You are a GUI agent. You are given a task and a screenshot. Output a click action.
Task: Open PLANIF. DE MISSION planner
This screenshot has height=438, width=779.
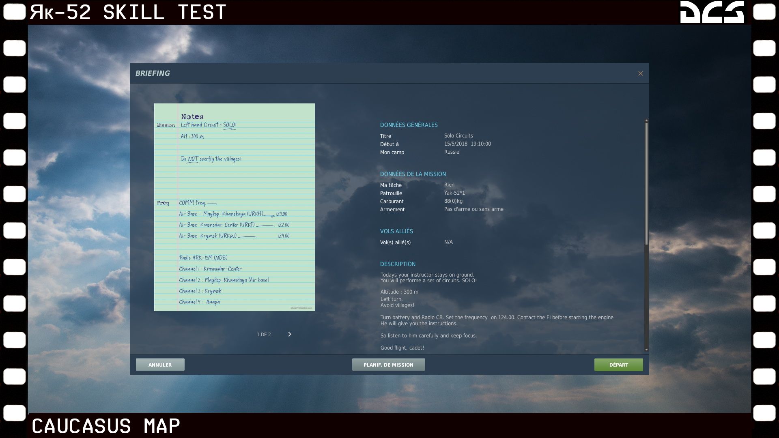[388, 365]
